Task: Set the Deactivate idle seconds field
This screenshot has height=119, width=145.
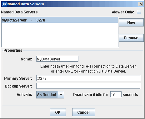Action: [116, 94]
